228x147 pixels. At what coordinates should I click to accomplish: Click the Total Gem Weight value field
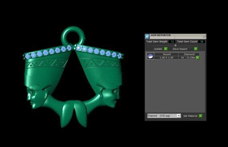point(172,42)
